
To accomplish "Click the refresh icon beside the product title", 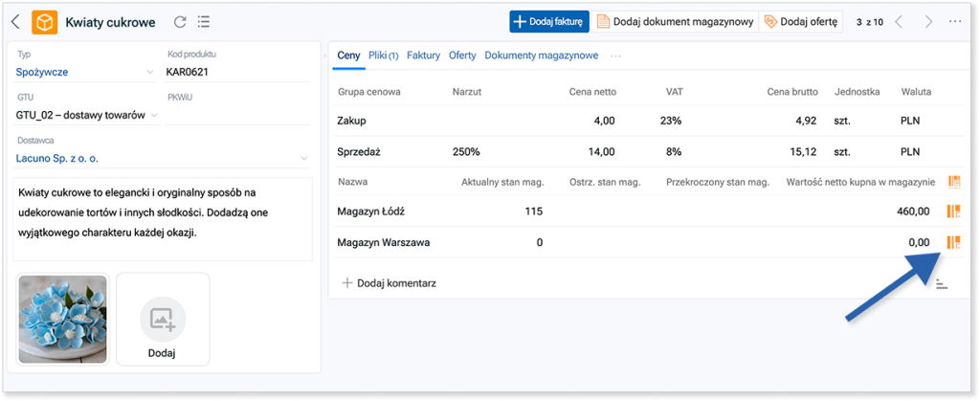I will (180, 21).
